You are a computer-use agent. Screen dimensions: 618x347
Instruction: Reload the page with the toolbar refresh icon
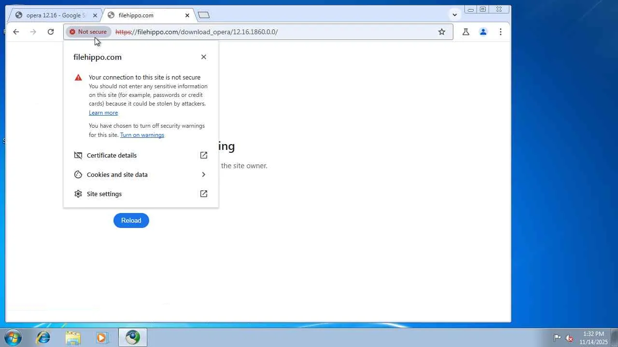tap(51, 32)
